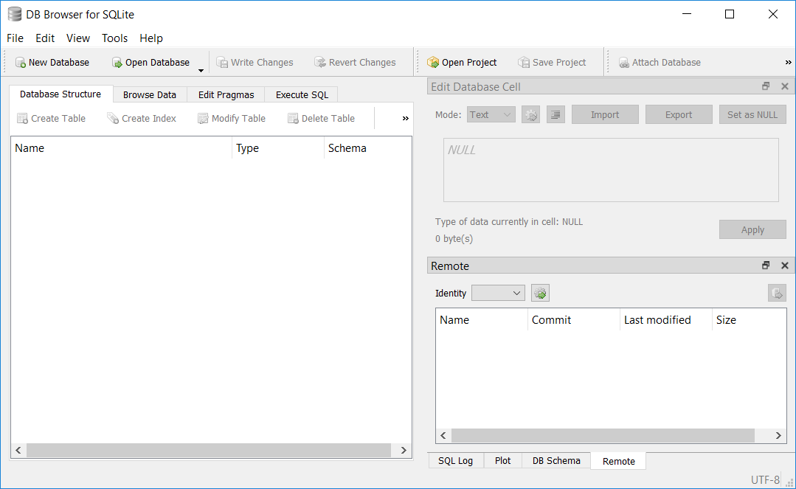
Task: Sort Remote list by Last modified column
Action: tap(666, 320)
